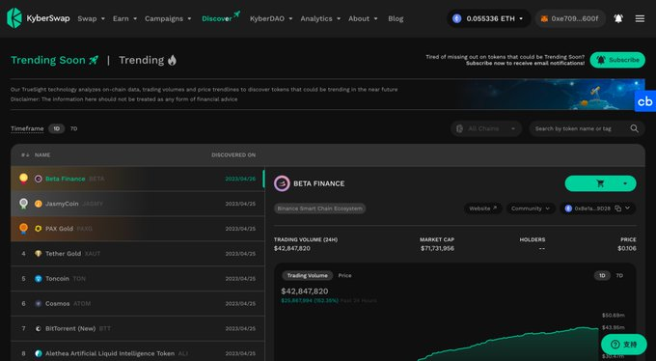The height and width of the screenshot is (361, 656).
Task: Expand the 0.055336 ETH network selector
Action: (489, 18)
